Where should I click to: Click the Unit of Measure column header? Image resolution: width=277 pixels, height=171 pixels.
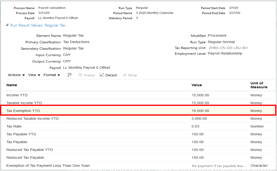pos(259,85)
